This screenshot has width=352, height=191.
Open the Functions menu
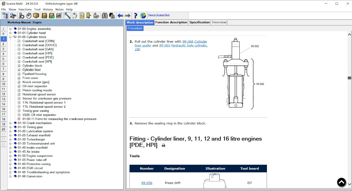tap(25, 9)
